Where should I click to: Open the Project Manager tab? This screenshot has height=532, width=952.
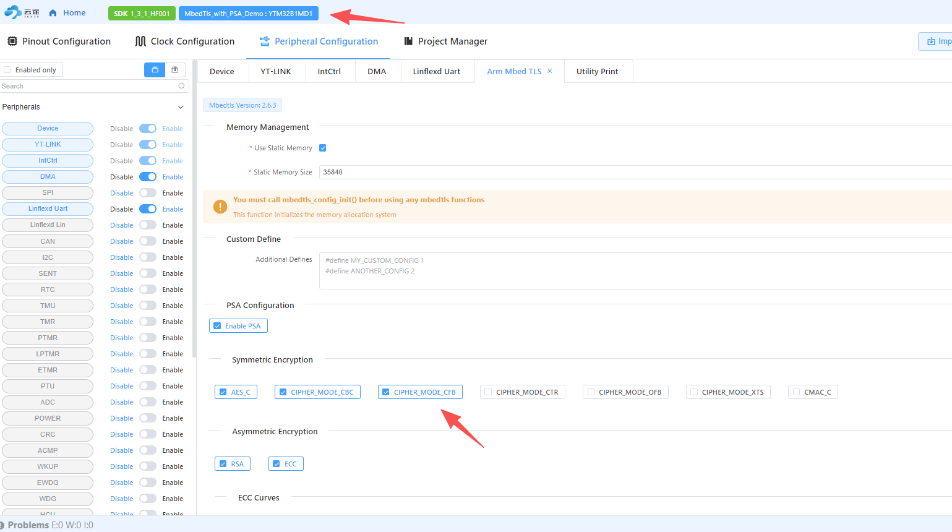pyautogui.click(x=446, y=41)
